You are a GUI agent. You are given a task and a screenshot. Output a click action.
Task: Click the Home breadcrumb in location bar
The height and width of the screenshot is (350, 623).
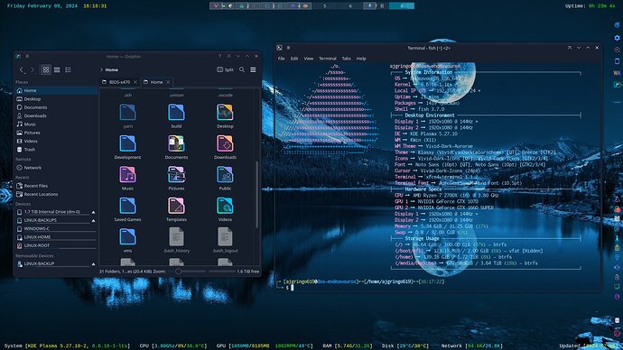112,69
